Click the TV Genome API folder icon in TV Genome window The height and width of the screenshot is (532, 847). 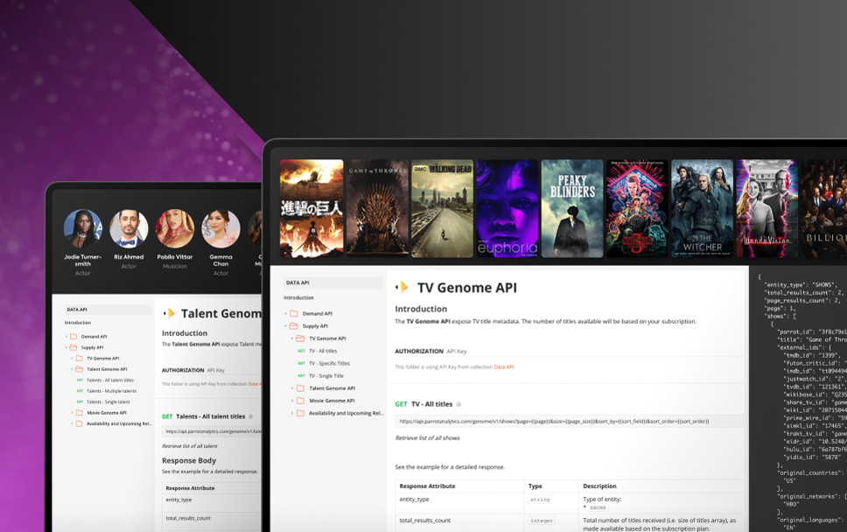[300, 338]
